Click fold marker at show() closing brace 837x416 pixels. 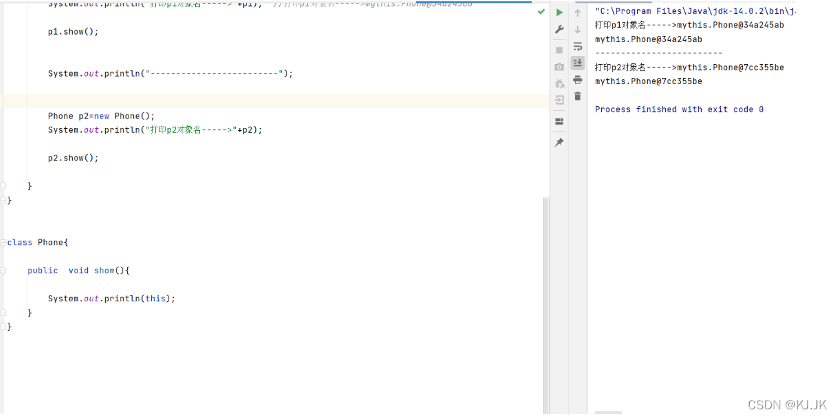[3, 313]
